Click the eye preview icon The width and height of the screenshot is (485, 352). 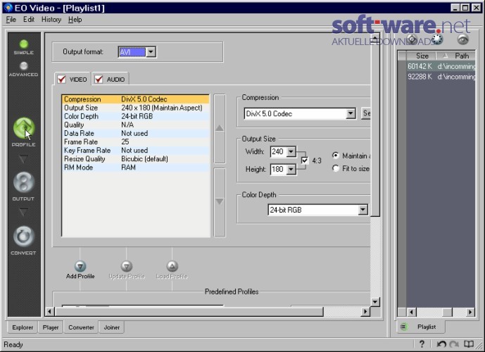click(462, 39)
